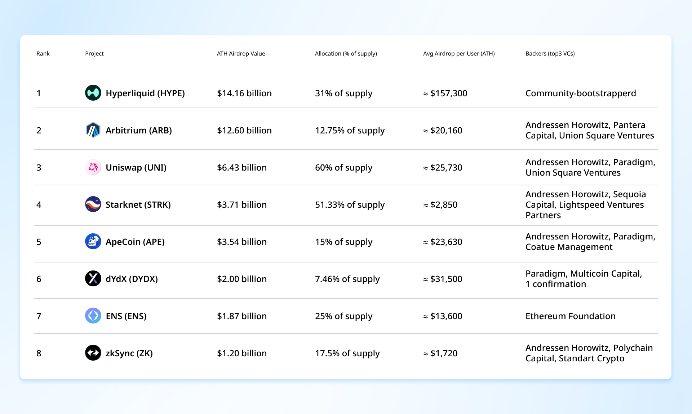
Task: Select the $3.71 billion value cell
Action: click(242, 205)
